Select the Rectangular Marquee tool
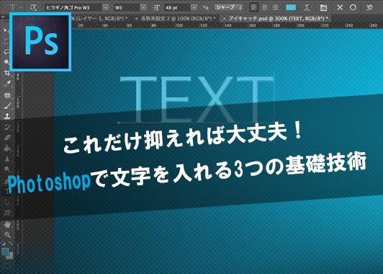The image size is (383, 274). 6,41
